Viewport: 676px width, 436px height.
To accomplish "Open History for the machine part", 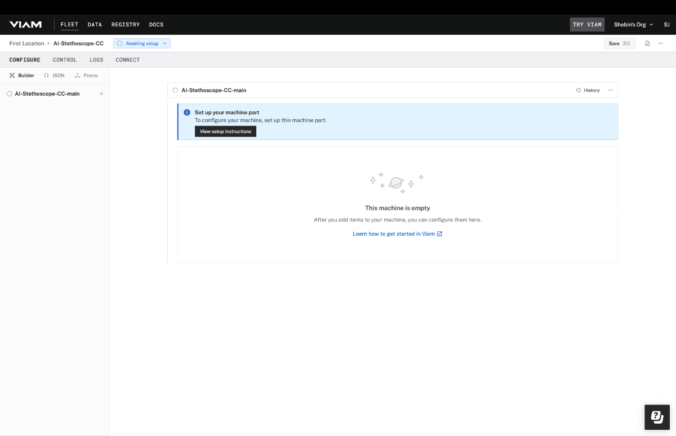I will tap(588, 90).
